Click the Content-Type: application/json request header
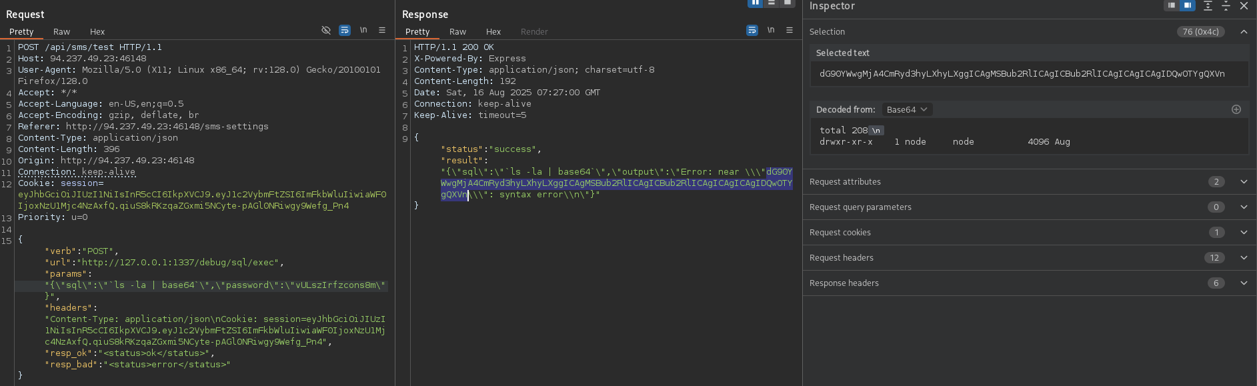 pyautogui.click(x=98, y=138)
